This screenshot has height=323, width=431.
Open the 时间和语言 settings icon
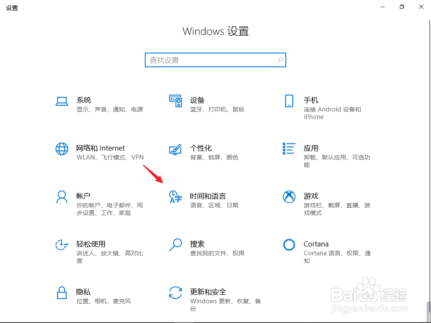[175, 197]
